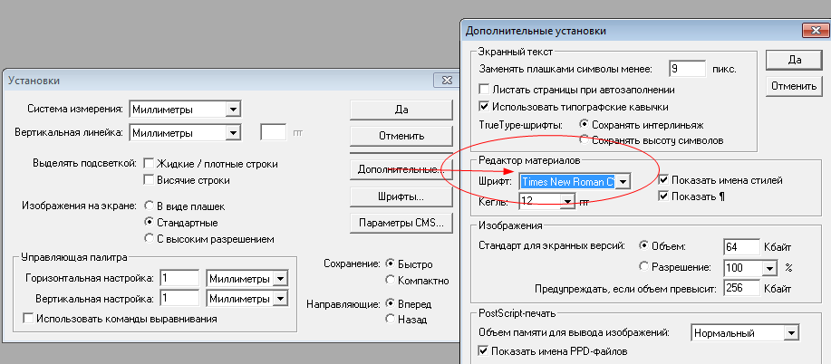This screenshot has width=831, height=364.
Task: Enable Жидкие / плотные строки checkbox
Action: click(x=149, y=164)
